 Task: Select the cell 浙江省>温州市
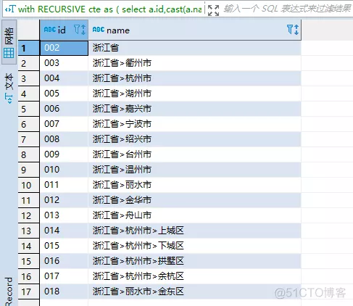coord(195,170)
